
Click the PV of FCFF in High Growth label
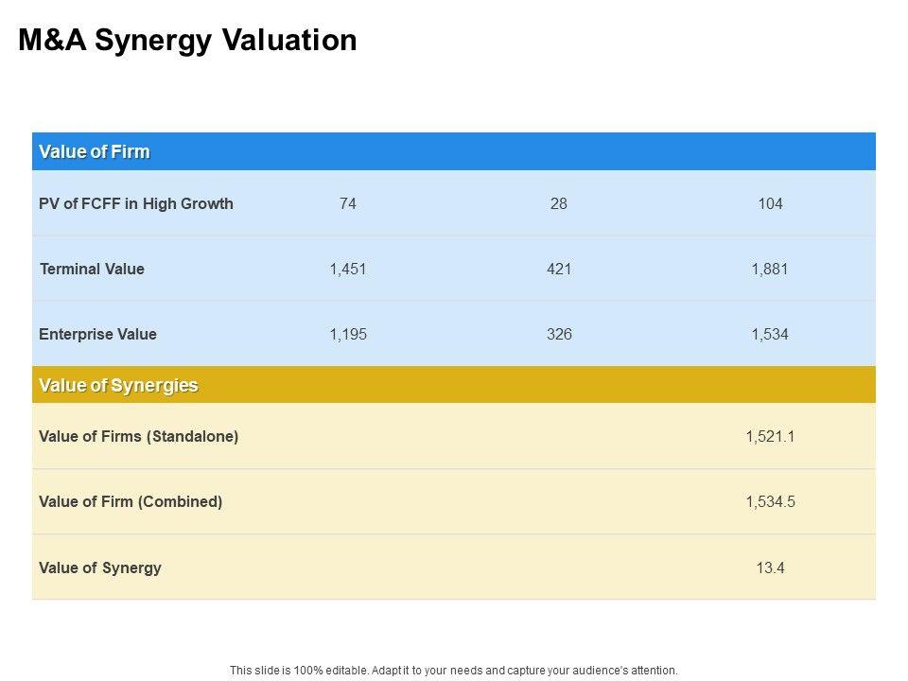[x=136, y=204]
